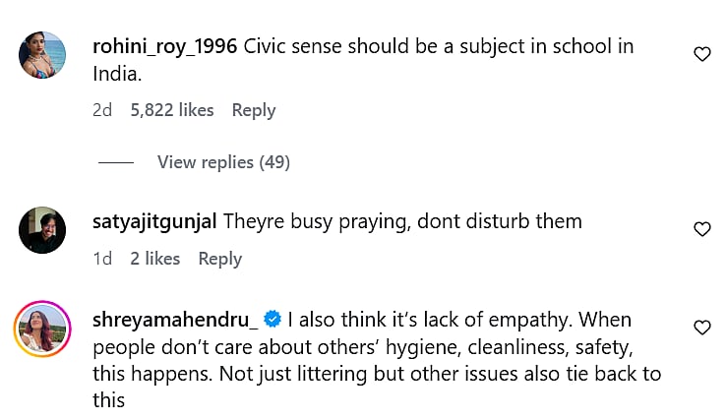This screenshot has width=726, height=419.
Task: Visit the rohini_roy_1996 username link
Action: tap(164, 46)
